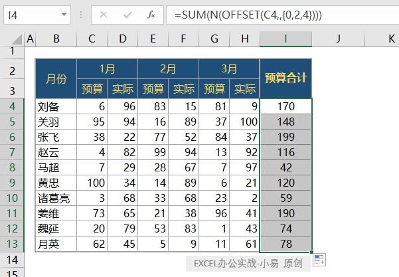The height and width of the screenshot is (277, 399).
Task: Click total cell showing 42
Action: tap(285, 167)
